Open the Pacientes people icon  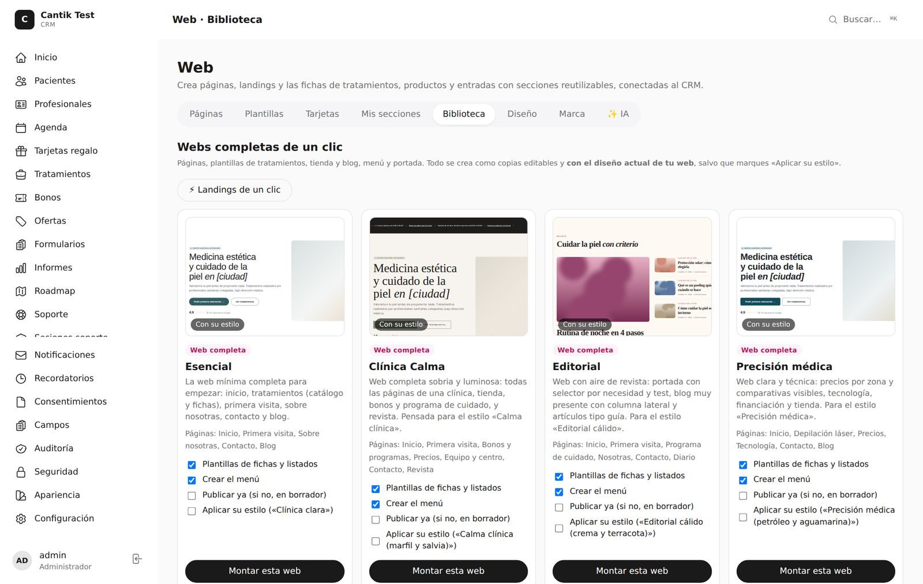pyautogui.click(x=21, y=81)
